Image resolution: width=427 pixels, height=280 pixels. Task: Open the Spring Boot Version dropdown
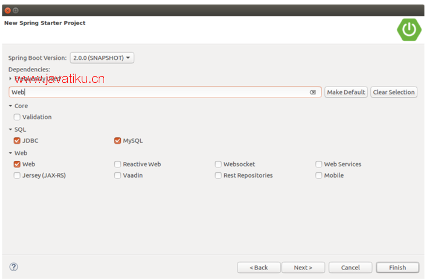click(102, 58)
